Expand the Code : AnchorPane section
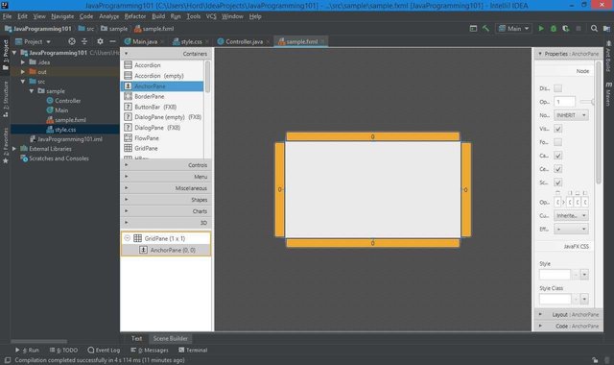 (x=569, y=326)
